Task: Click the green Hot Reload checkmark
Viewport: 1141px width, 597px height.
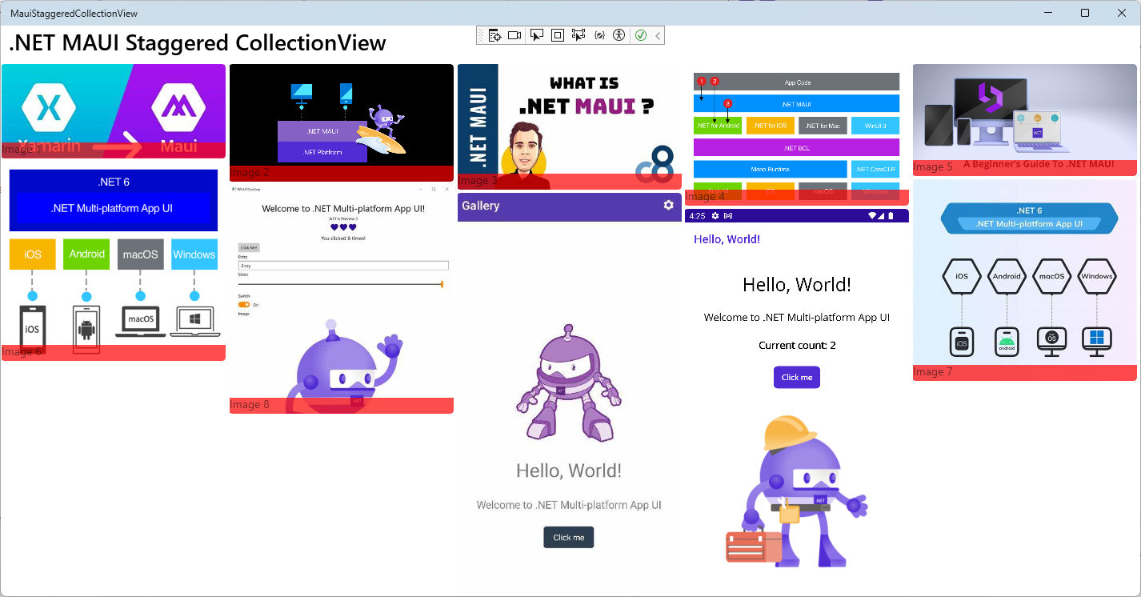Action: [641, 35]
